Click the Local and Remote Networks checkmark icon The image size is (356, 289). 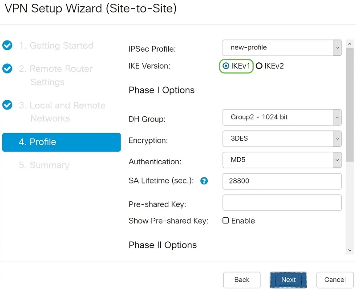pyautogui.click(x=7, y=105)
